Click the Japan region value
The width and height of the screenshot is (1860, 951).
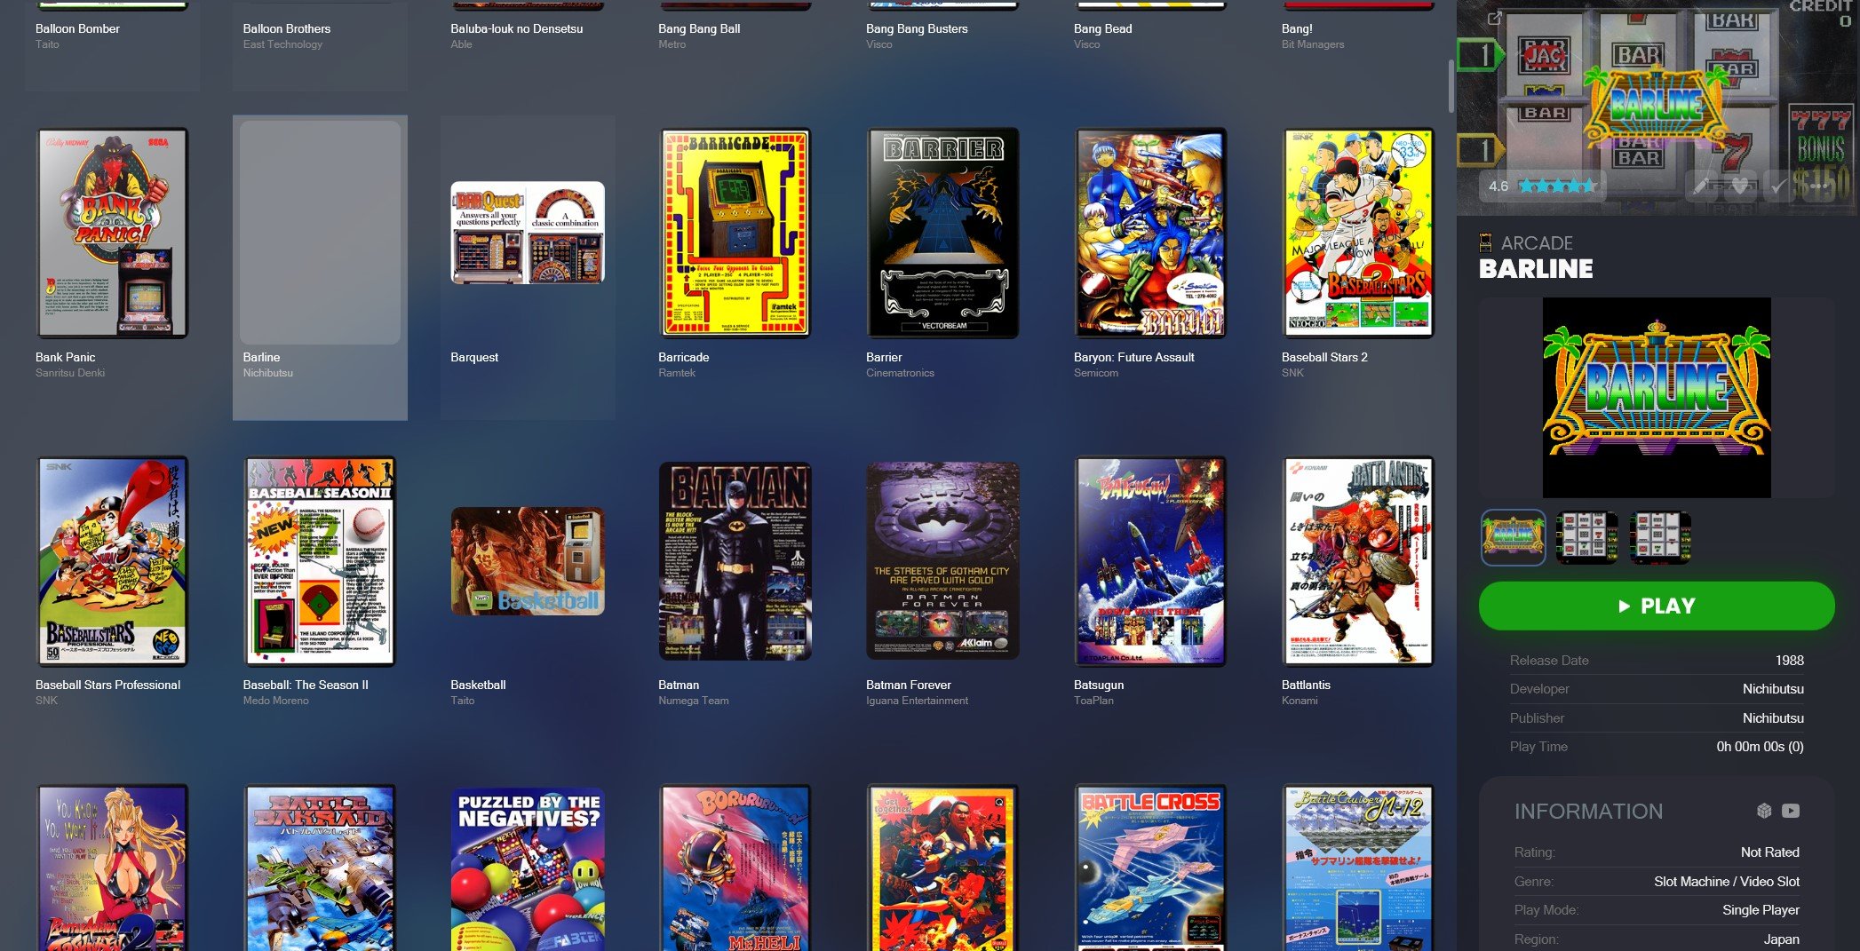point(1782,939)
